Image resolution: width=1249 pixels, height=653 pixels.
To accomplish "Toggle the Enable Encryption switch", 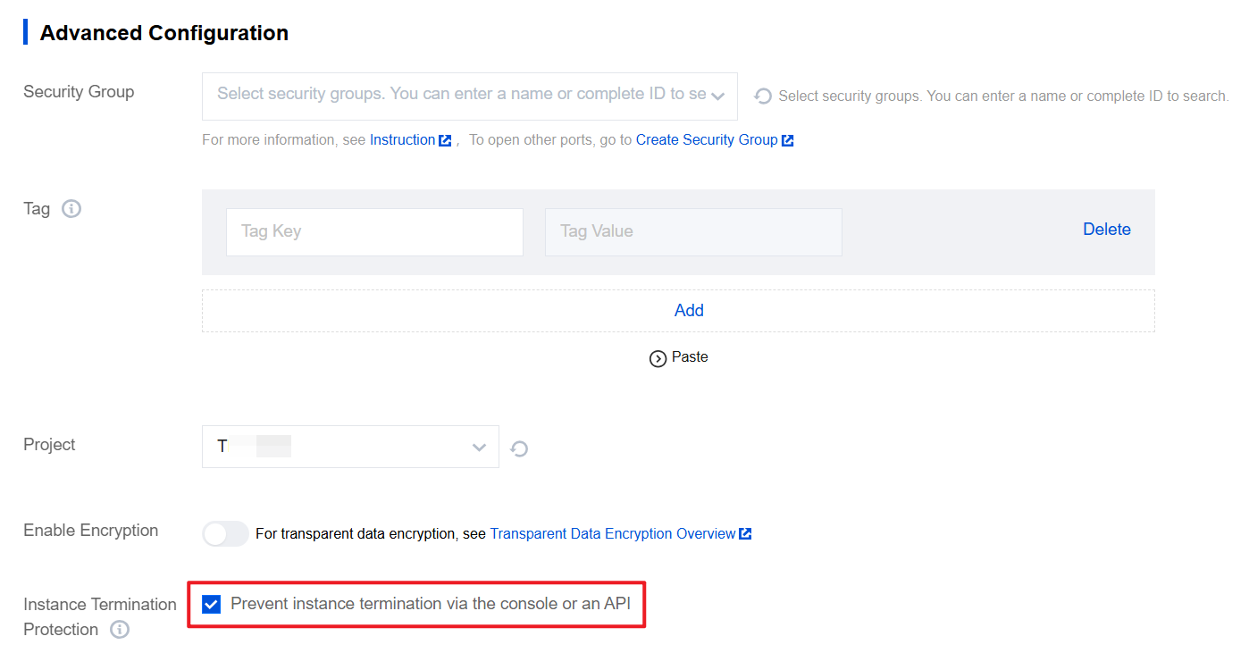I will click(225, 534).
